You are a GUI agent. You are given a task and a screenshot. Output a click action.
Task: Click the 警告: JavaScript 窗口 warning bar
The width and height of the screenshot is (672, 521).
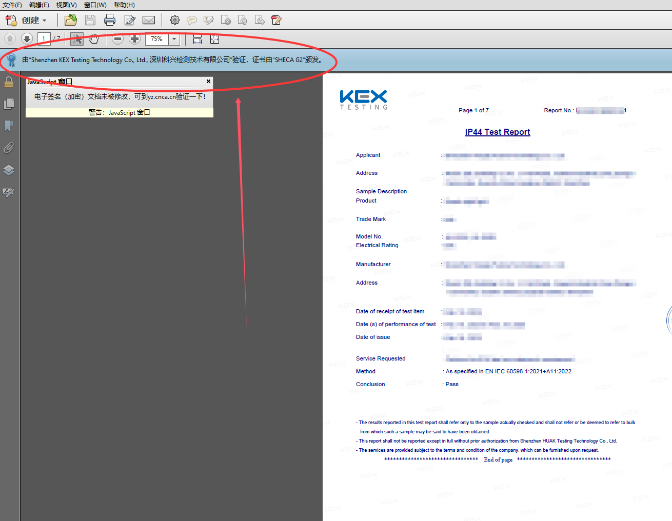(x=120, y=112)
